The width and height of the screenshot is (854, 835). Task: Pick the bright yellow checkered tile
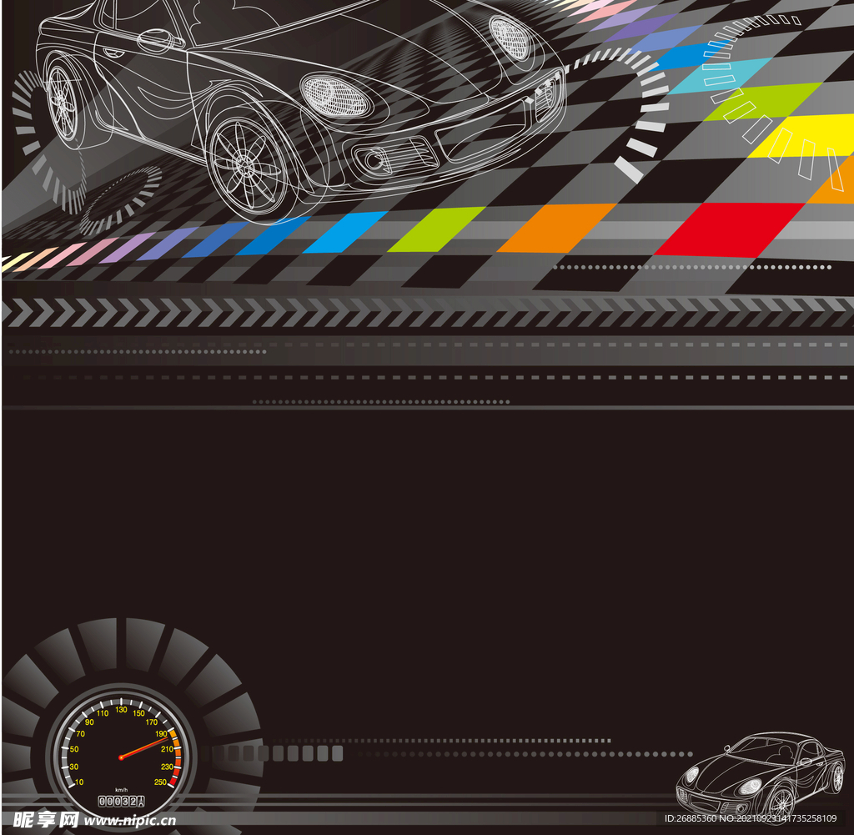point(800,136)
